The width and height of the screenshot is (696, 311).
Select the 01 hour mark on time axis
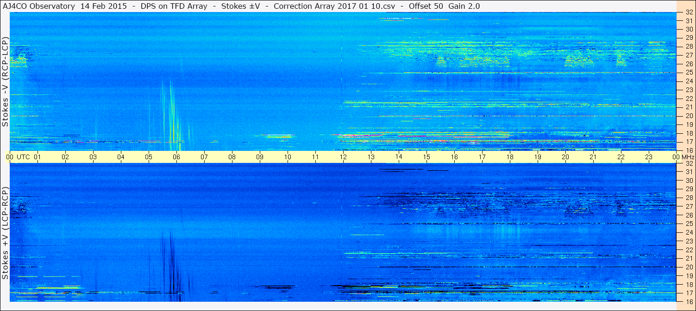point(38,157)
